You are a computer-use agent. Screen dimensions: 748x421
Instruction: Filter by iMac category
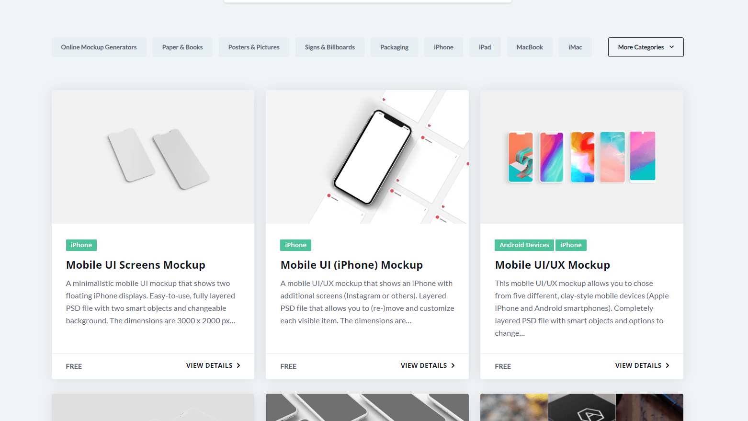(575, 47)
